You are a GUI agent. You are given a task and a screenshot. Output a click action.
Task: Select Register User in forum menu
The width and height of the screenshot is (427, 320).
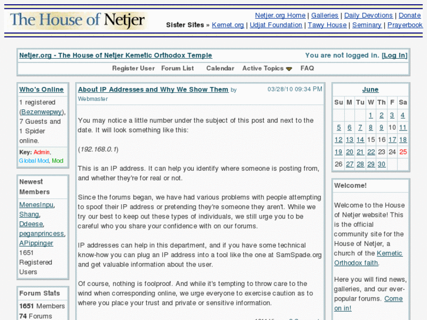(133, 68)
